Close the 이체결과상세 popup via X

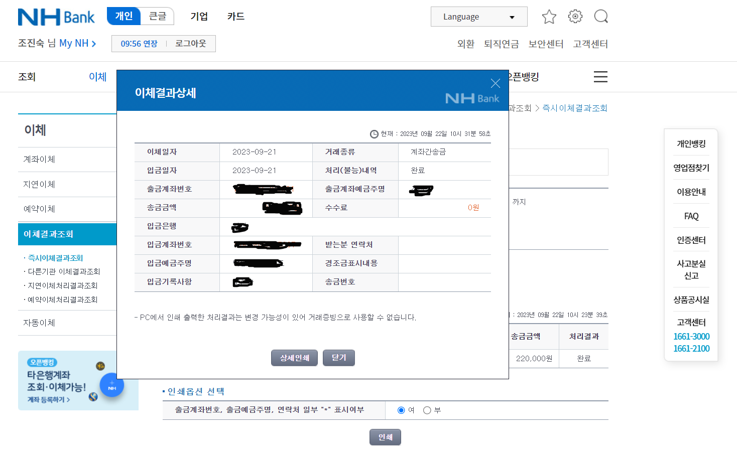tap(495, 83)
